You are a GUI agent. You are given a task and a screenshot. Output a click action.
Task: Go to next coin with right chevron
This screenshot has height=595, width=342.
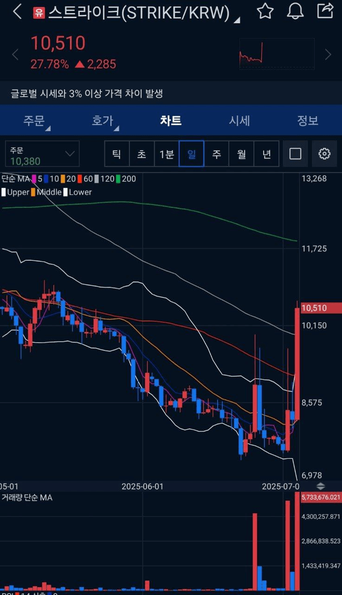(328, 55)
